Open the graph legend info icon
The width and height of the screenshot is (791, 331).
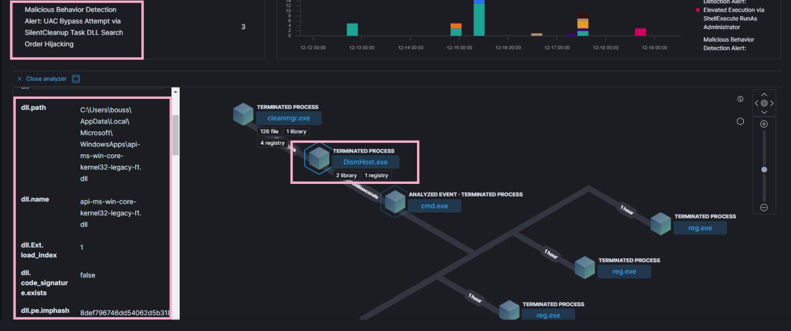[740, 99]
